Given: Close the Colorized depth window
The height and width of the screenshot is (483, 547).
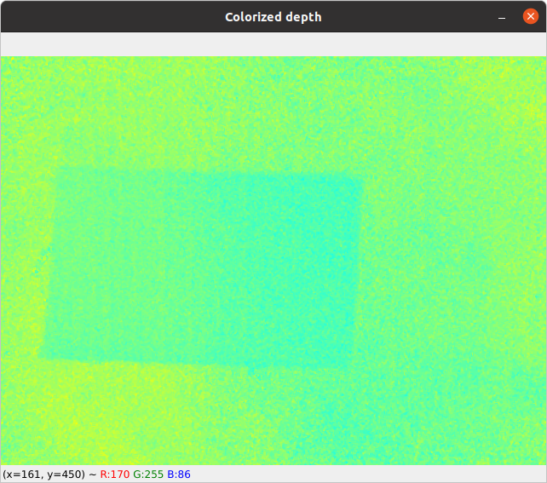Looking at the screenshot, I should [x=529, y=17].
